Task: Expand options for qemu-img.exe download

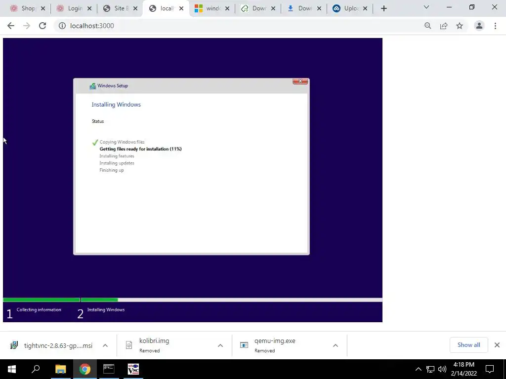Action: click(x=336, y=345)
